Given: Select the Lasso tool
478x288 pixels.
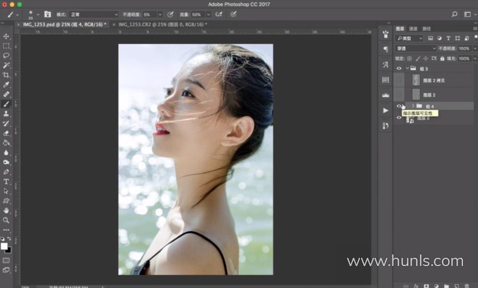Looking at the screenshot, I should click(6, 56).
